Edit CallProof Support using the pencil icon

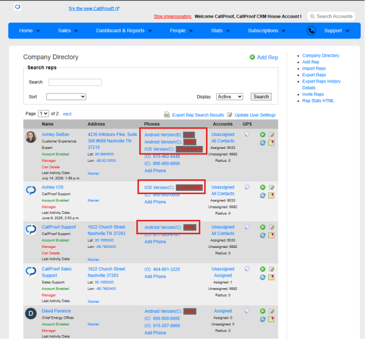[272, 227]
